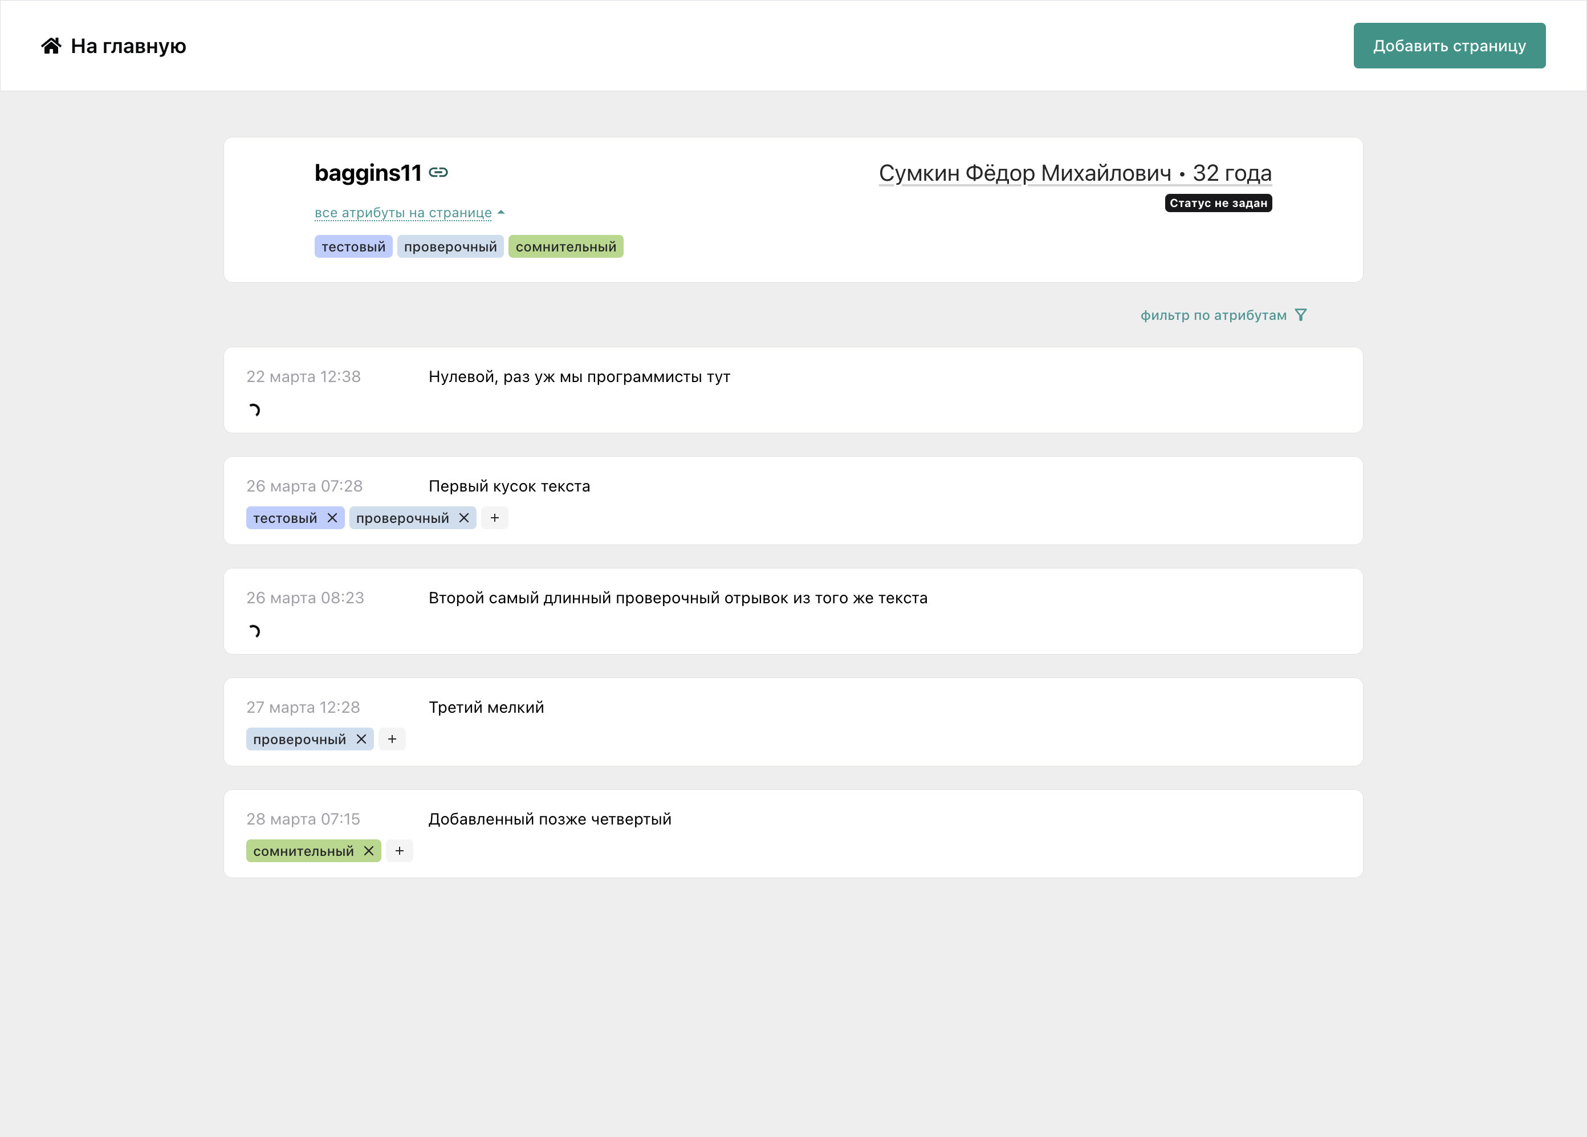Click the 28 марта 07:15 timestamp
This screenshot has width=1587, height=1137.
(303, 819)
